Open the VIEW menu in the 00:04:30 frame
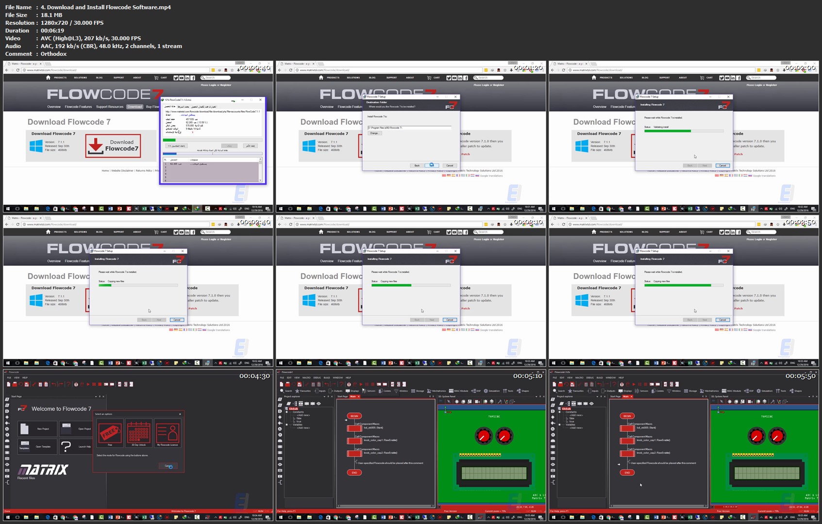This screenshot has height=524, width=822. pyautogui.click(x=17, y=377)
